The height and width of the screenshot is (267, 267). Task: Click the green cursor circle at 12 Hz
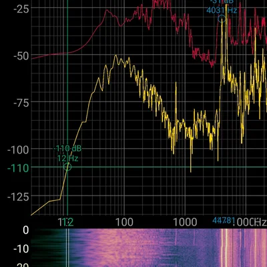tap(67, 167)
